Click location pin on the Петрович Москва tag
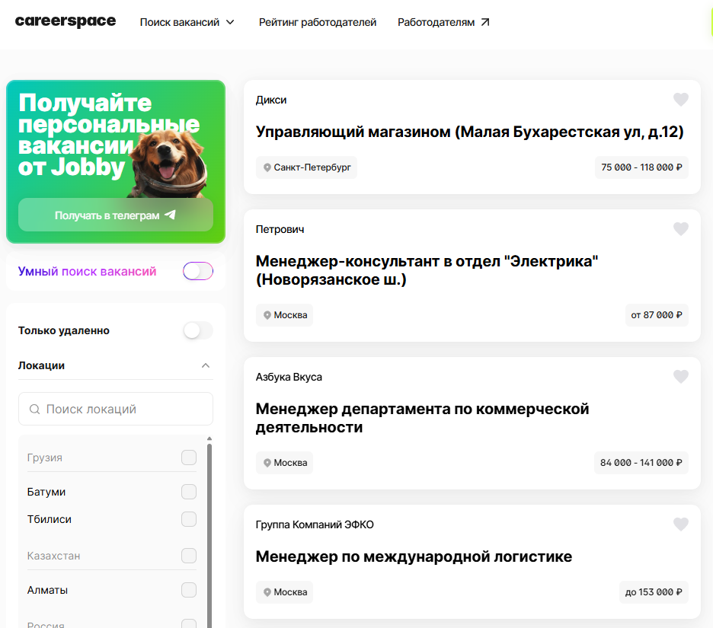The image size is (713, 628). pos(267,315)
